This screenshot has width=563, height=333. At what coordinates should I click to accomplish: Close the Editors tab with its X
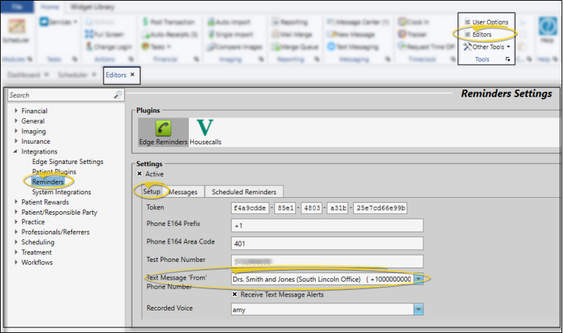132,74
